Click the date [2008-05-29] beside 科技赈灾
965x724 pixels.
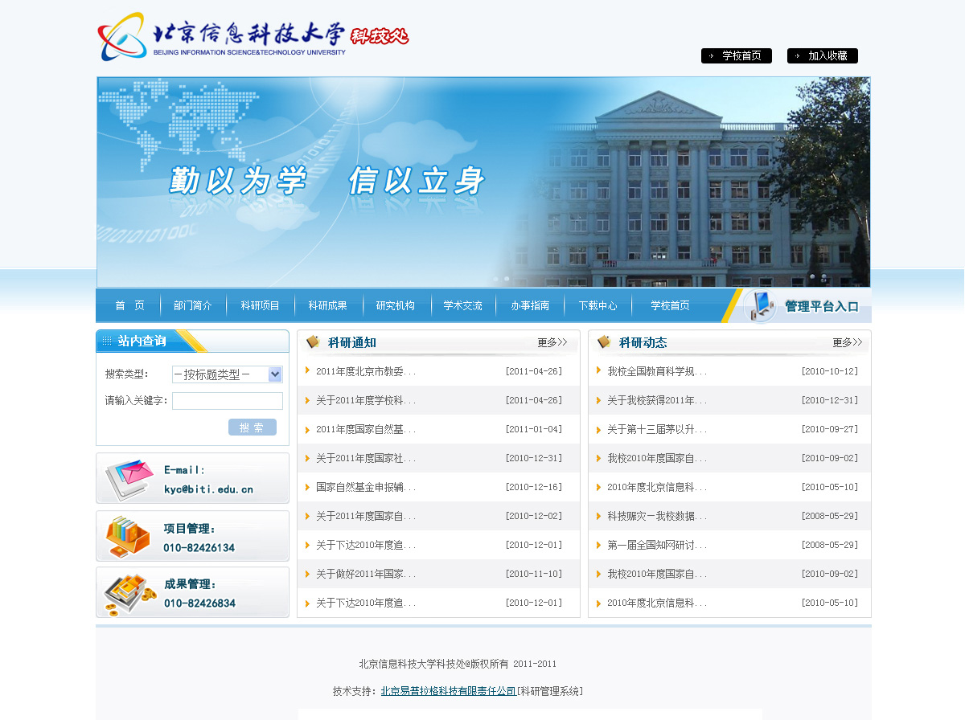click(830, 516)
